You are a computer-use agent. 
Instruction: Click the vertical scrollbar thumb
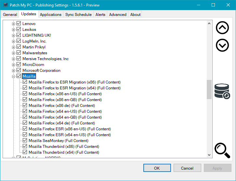click(x=209, y=89)
